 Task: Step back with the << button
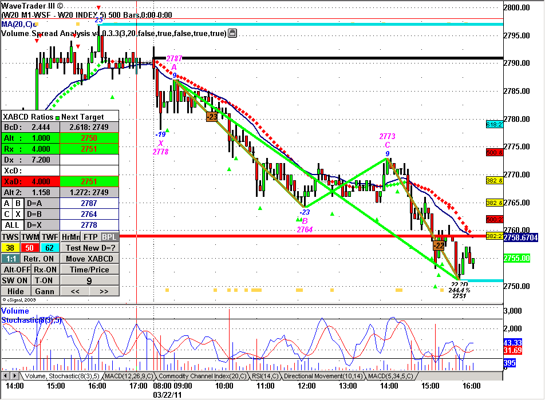(x=75, y=291)
